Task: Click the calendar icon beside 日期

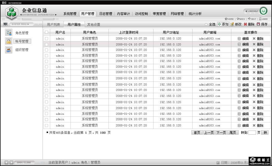Action: 218,162
